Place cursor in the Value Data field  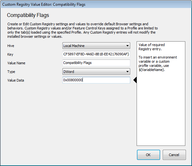pos(96,80)
